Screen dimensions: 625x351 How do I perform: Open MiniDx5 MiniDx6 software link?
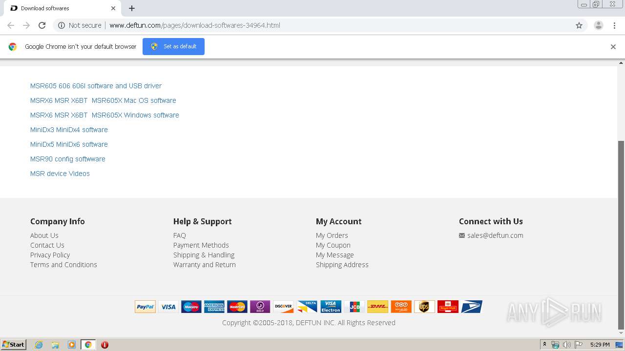click(x=69, y=144)
